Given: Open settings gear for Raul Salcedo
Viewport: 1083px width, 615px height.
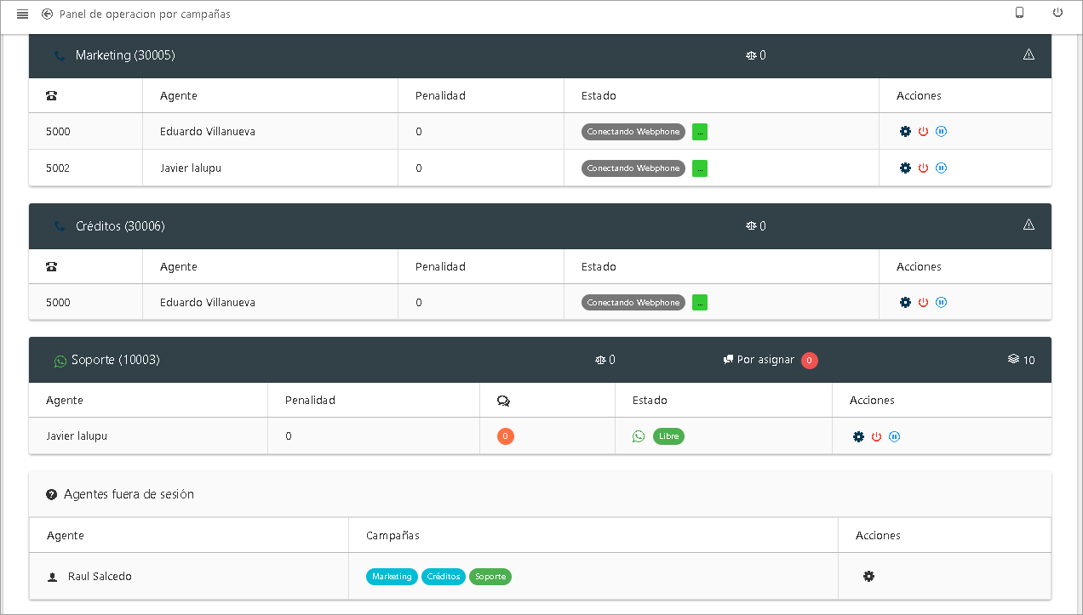Looking at the screenshot, I should (868, 577).
